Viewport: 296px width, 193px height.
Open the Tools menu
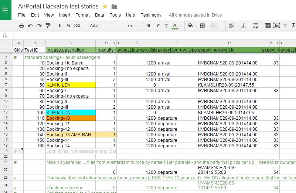(x=115, y=15)
